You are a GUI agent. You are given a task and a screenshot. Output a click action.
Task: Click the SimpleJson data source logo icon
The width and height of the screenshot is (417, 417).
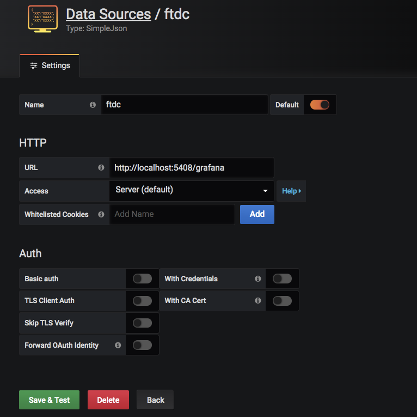point(42,19)
